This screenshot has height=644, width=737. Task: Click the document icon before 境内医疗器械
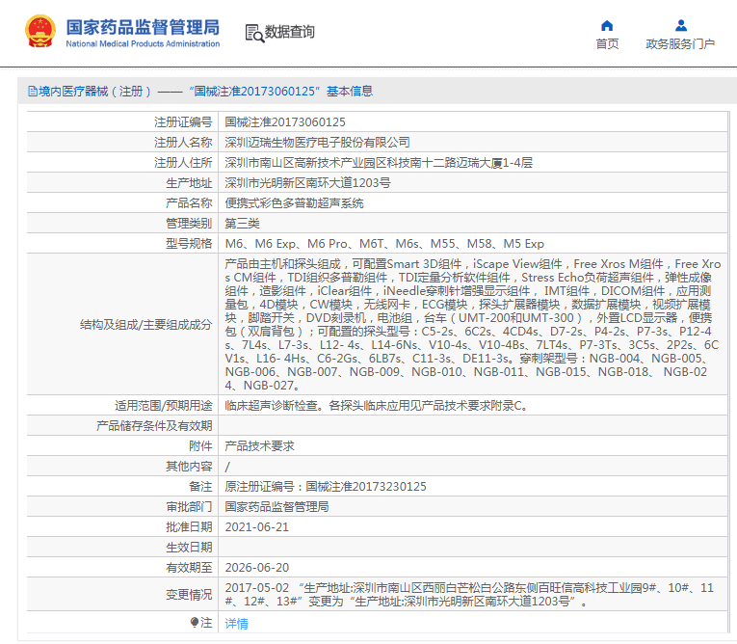click(x=33, y=92)
